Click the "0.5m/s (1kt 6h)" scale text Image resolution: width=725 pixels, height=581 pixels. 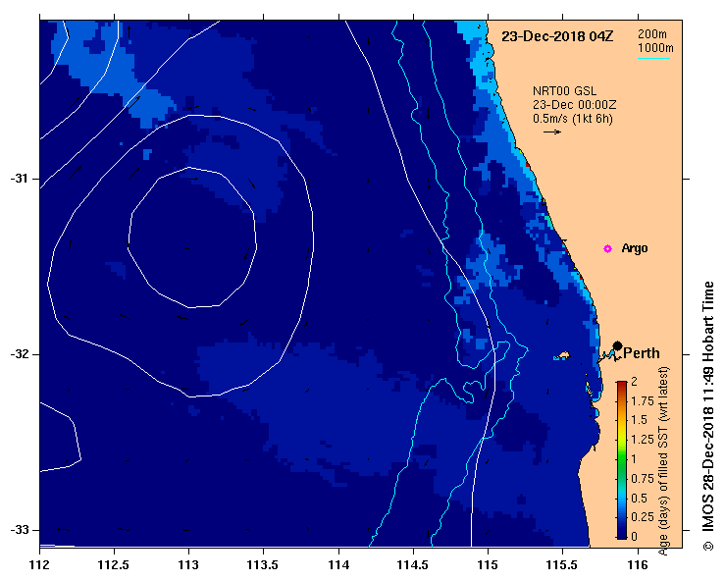tap(573, 119)
